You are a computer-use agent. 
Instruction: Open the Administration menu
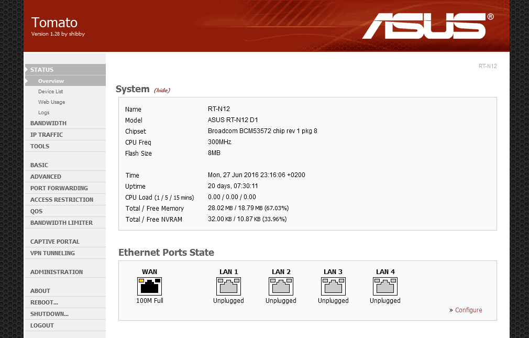tap(65, 272)
